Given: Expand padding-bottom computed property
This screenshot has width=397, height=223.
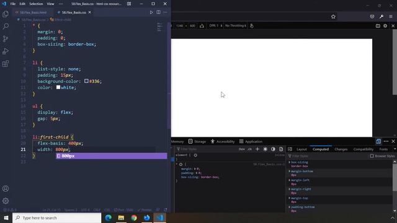Looking at the screenshot, I should point(290,207).
